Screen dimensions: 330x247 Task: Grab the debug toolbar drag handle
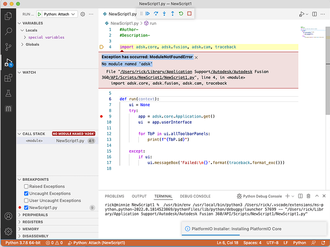coord(141,14)
